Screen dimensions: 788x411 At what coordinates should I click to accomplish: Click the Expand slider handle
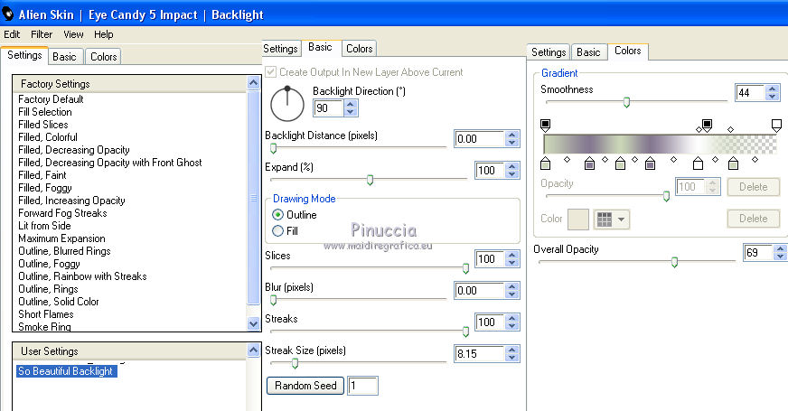(x=370, y=180)
